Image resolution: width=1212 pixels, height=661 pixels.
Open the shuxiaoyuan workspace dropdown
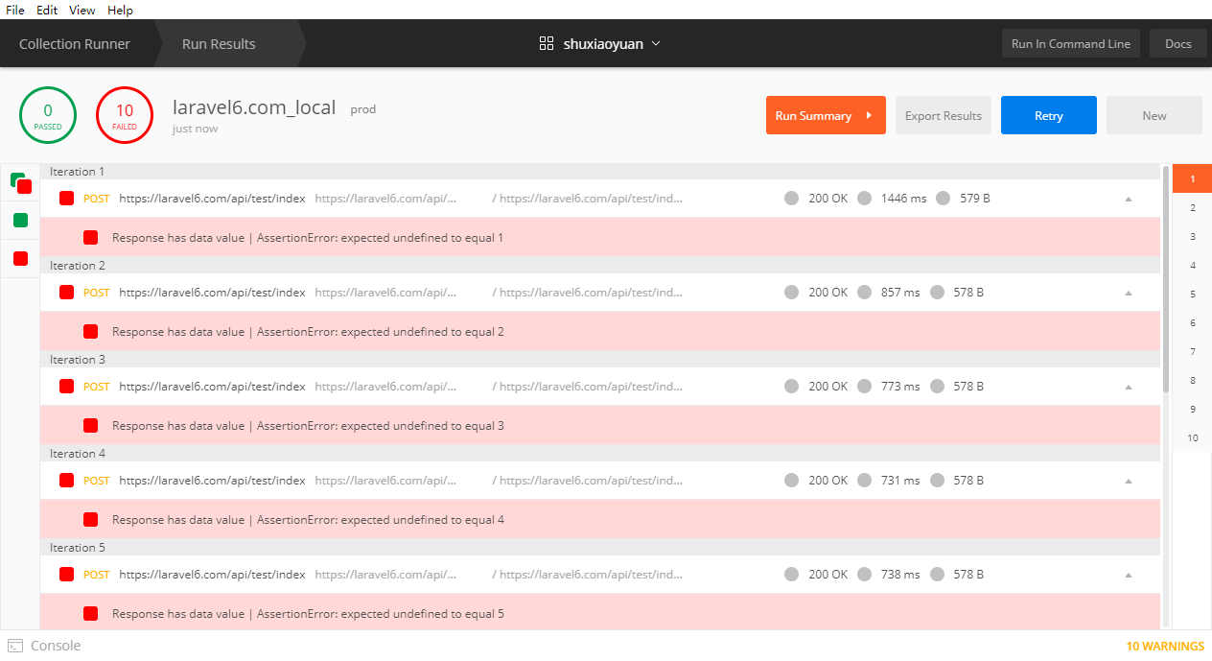[x=612, y=43]
